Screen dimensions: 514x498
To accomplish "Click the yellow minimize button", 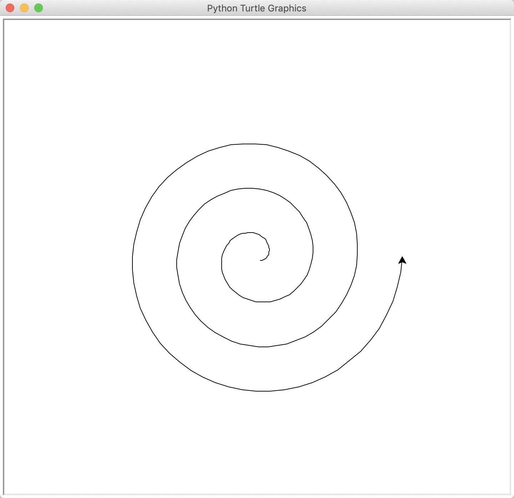I will [24, 8].
